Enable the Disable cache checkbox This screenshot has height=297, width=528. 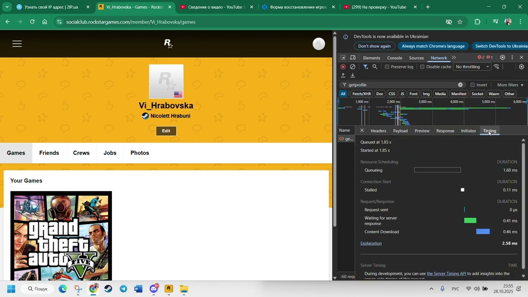(x=422, y=67)
